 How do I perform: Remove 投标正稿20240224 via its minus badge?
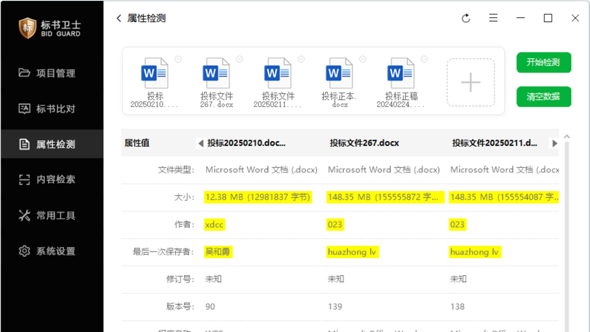tap(424, 59)
